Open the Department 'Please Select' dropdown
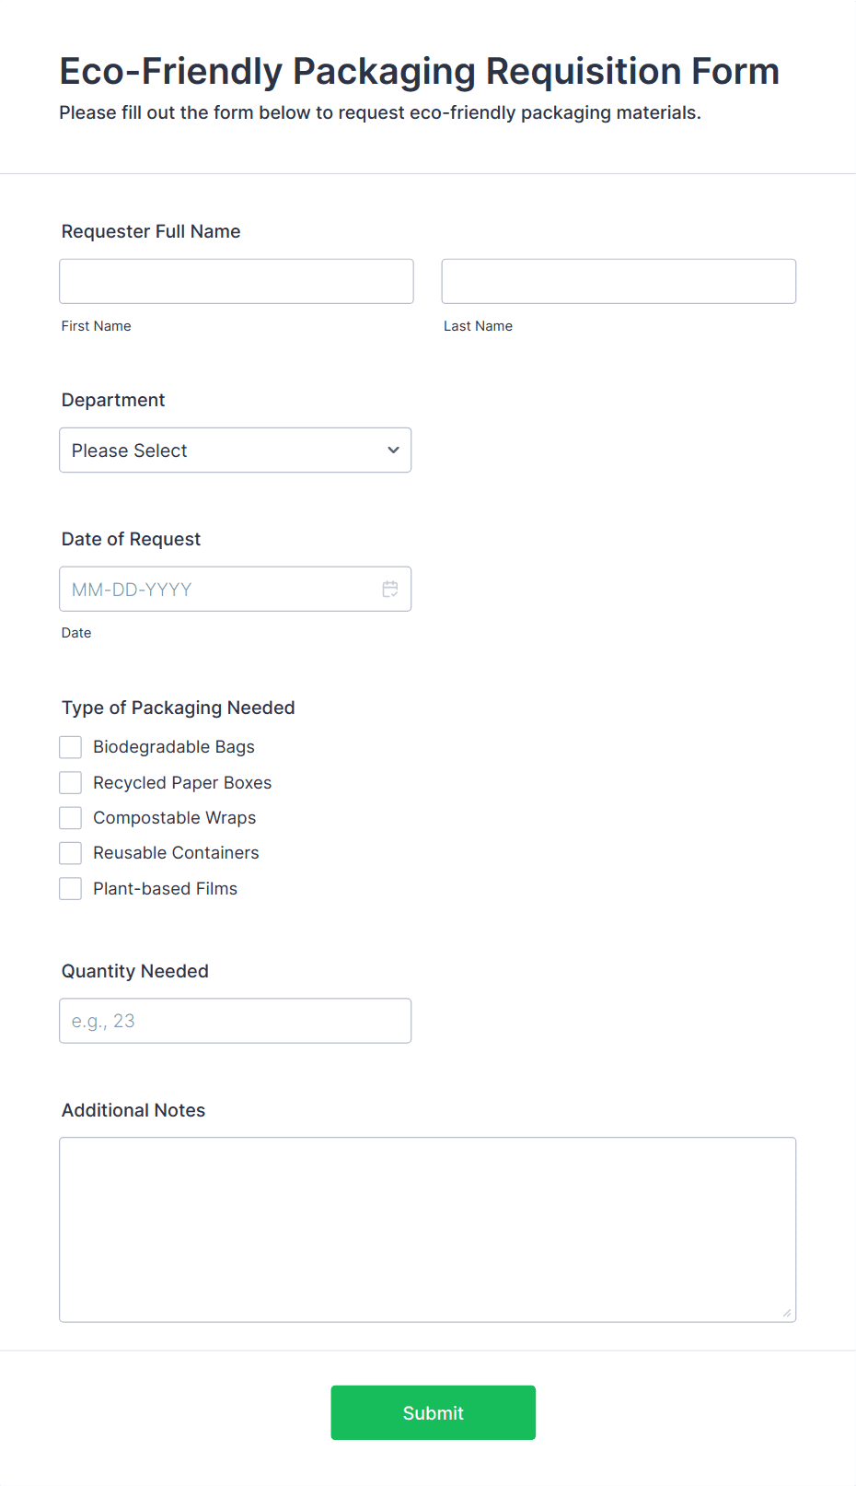Image resolution: width=856 pixels, height=1486 pixels. [235, 450]
